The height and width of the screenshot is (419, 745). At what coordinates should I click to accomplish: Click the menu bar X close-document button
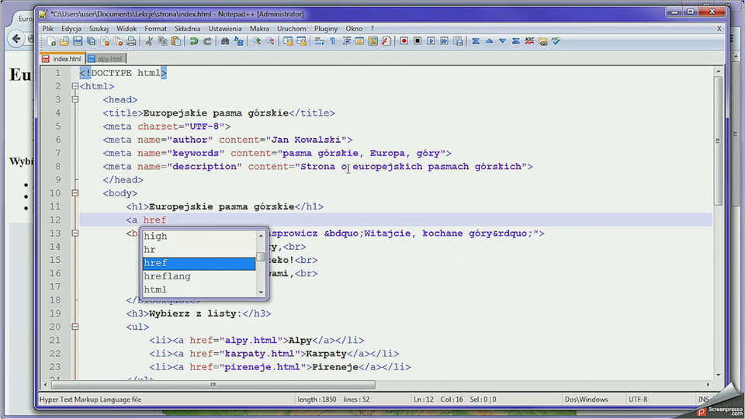(719, 29)
